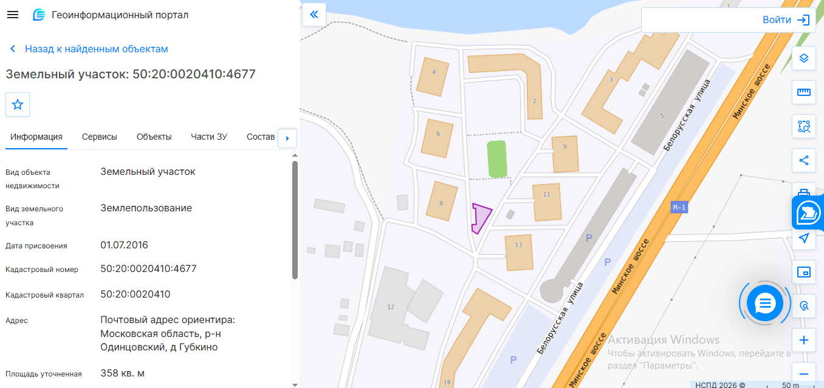Click the Войти login button

pos(786,20)
